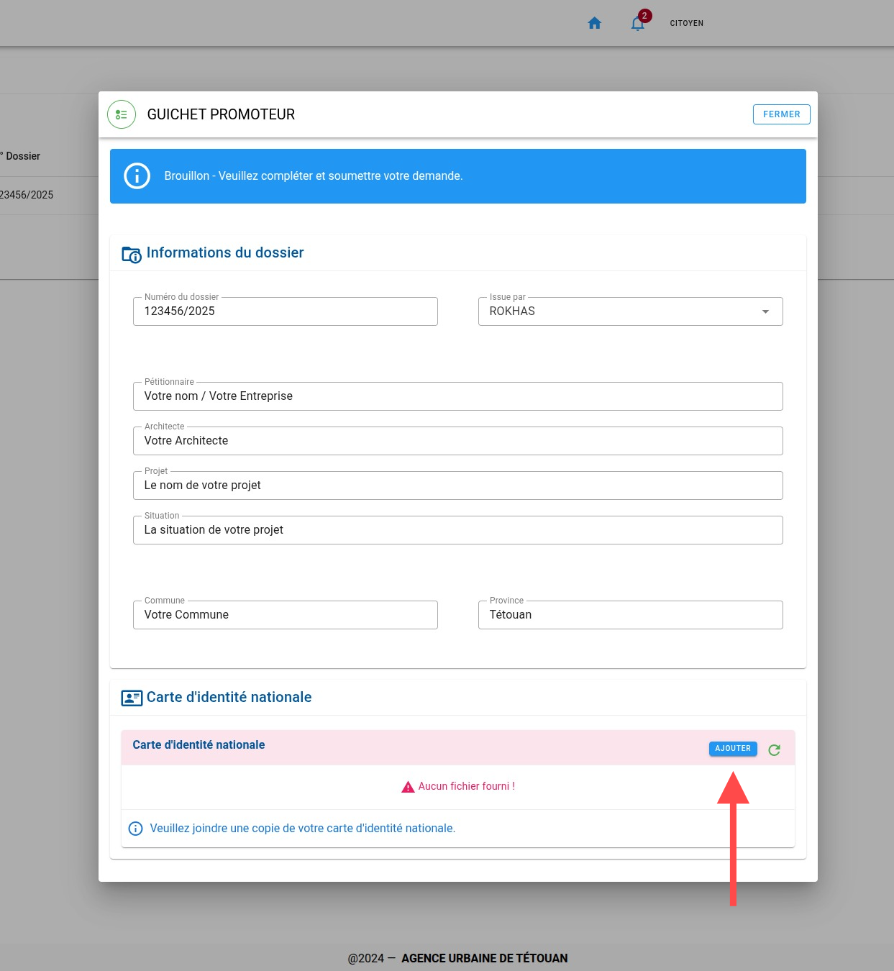Select the Projet name field

pos(457,485)
